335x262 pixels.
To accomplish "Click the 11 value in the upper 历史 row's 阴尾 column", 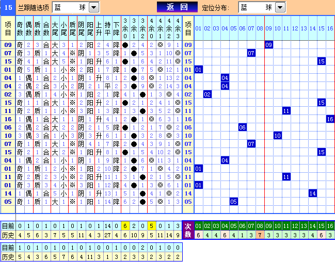I will 81,235.
